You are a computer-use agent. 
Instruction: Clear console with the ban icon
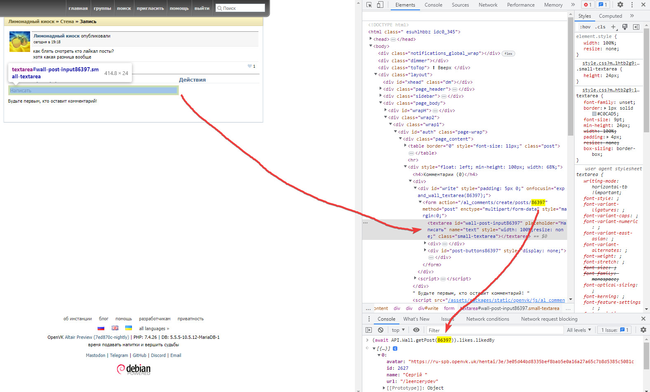(380, 330)
